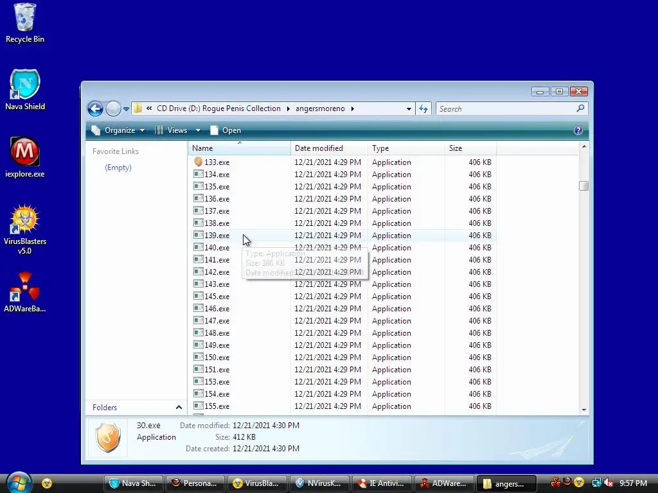658x493 pixels.
Task: Select file name 148.exe
Action: pyautogui.click(x=217, y=333)
